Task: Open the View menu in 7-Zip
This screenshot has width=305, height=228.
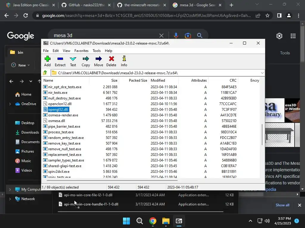Action: 66,50
